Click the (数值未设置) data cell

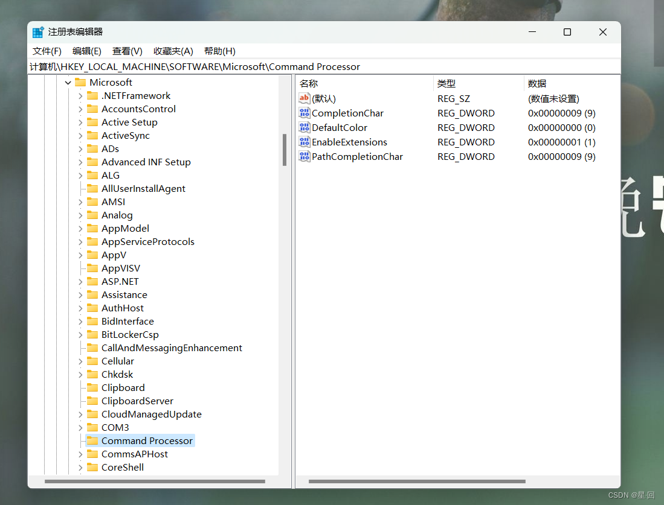click(553, 98)
